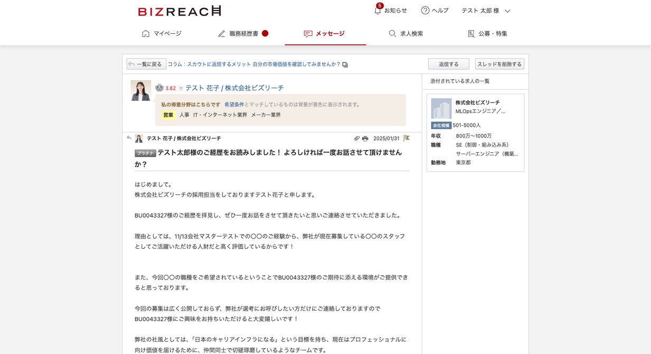Click the 添付されている求人の一覧 heading

pos(460,81)
